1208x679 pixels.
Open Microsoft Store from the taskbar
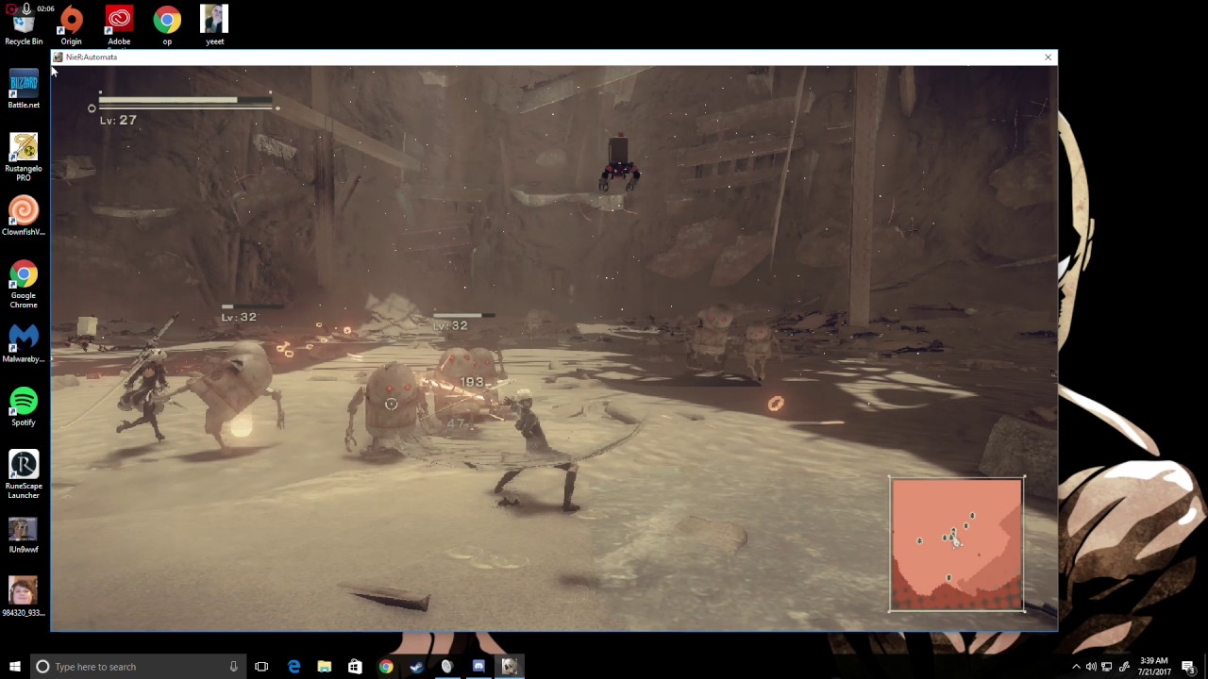[x=355, y=667]
